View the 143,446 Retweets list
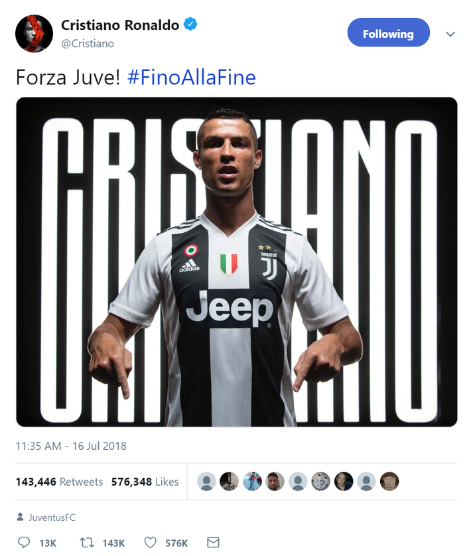This screenshot has height=556, width=471. (x=59, y=482)
